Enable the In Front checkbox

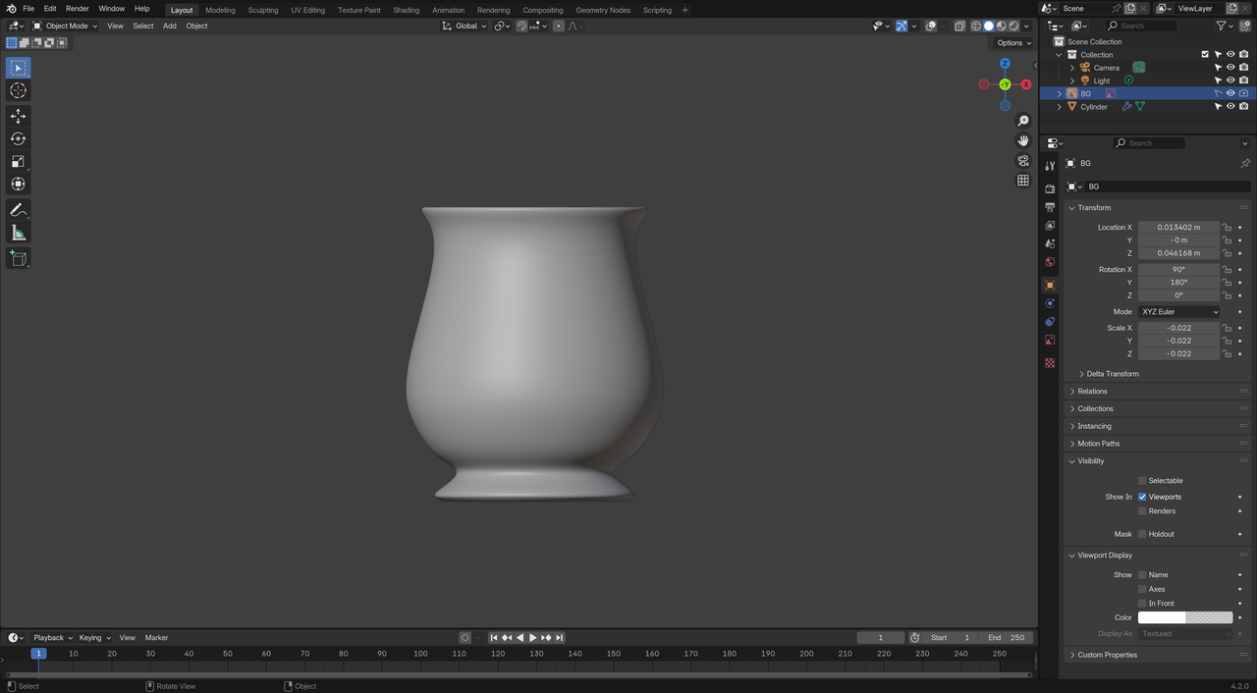pos(1142,604)
